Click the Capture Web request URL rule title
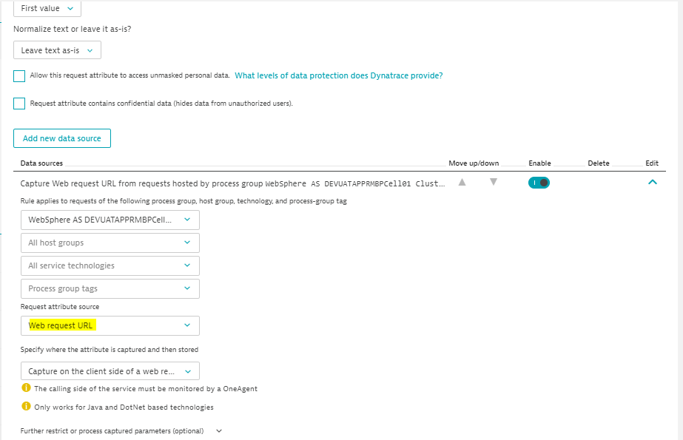This screenshot has height=440, width=683. point(232,183)
